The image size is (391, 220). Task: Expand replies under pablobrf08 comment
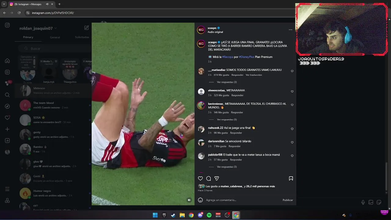coord(227,167)
